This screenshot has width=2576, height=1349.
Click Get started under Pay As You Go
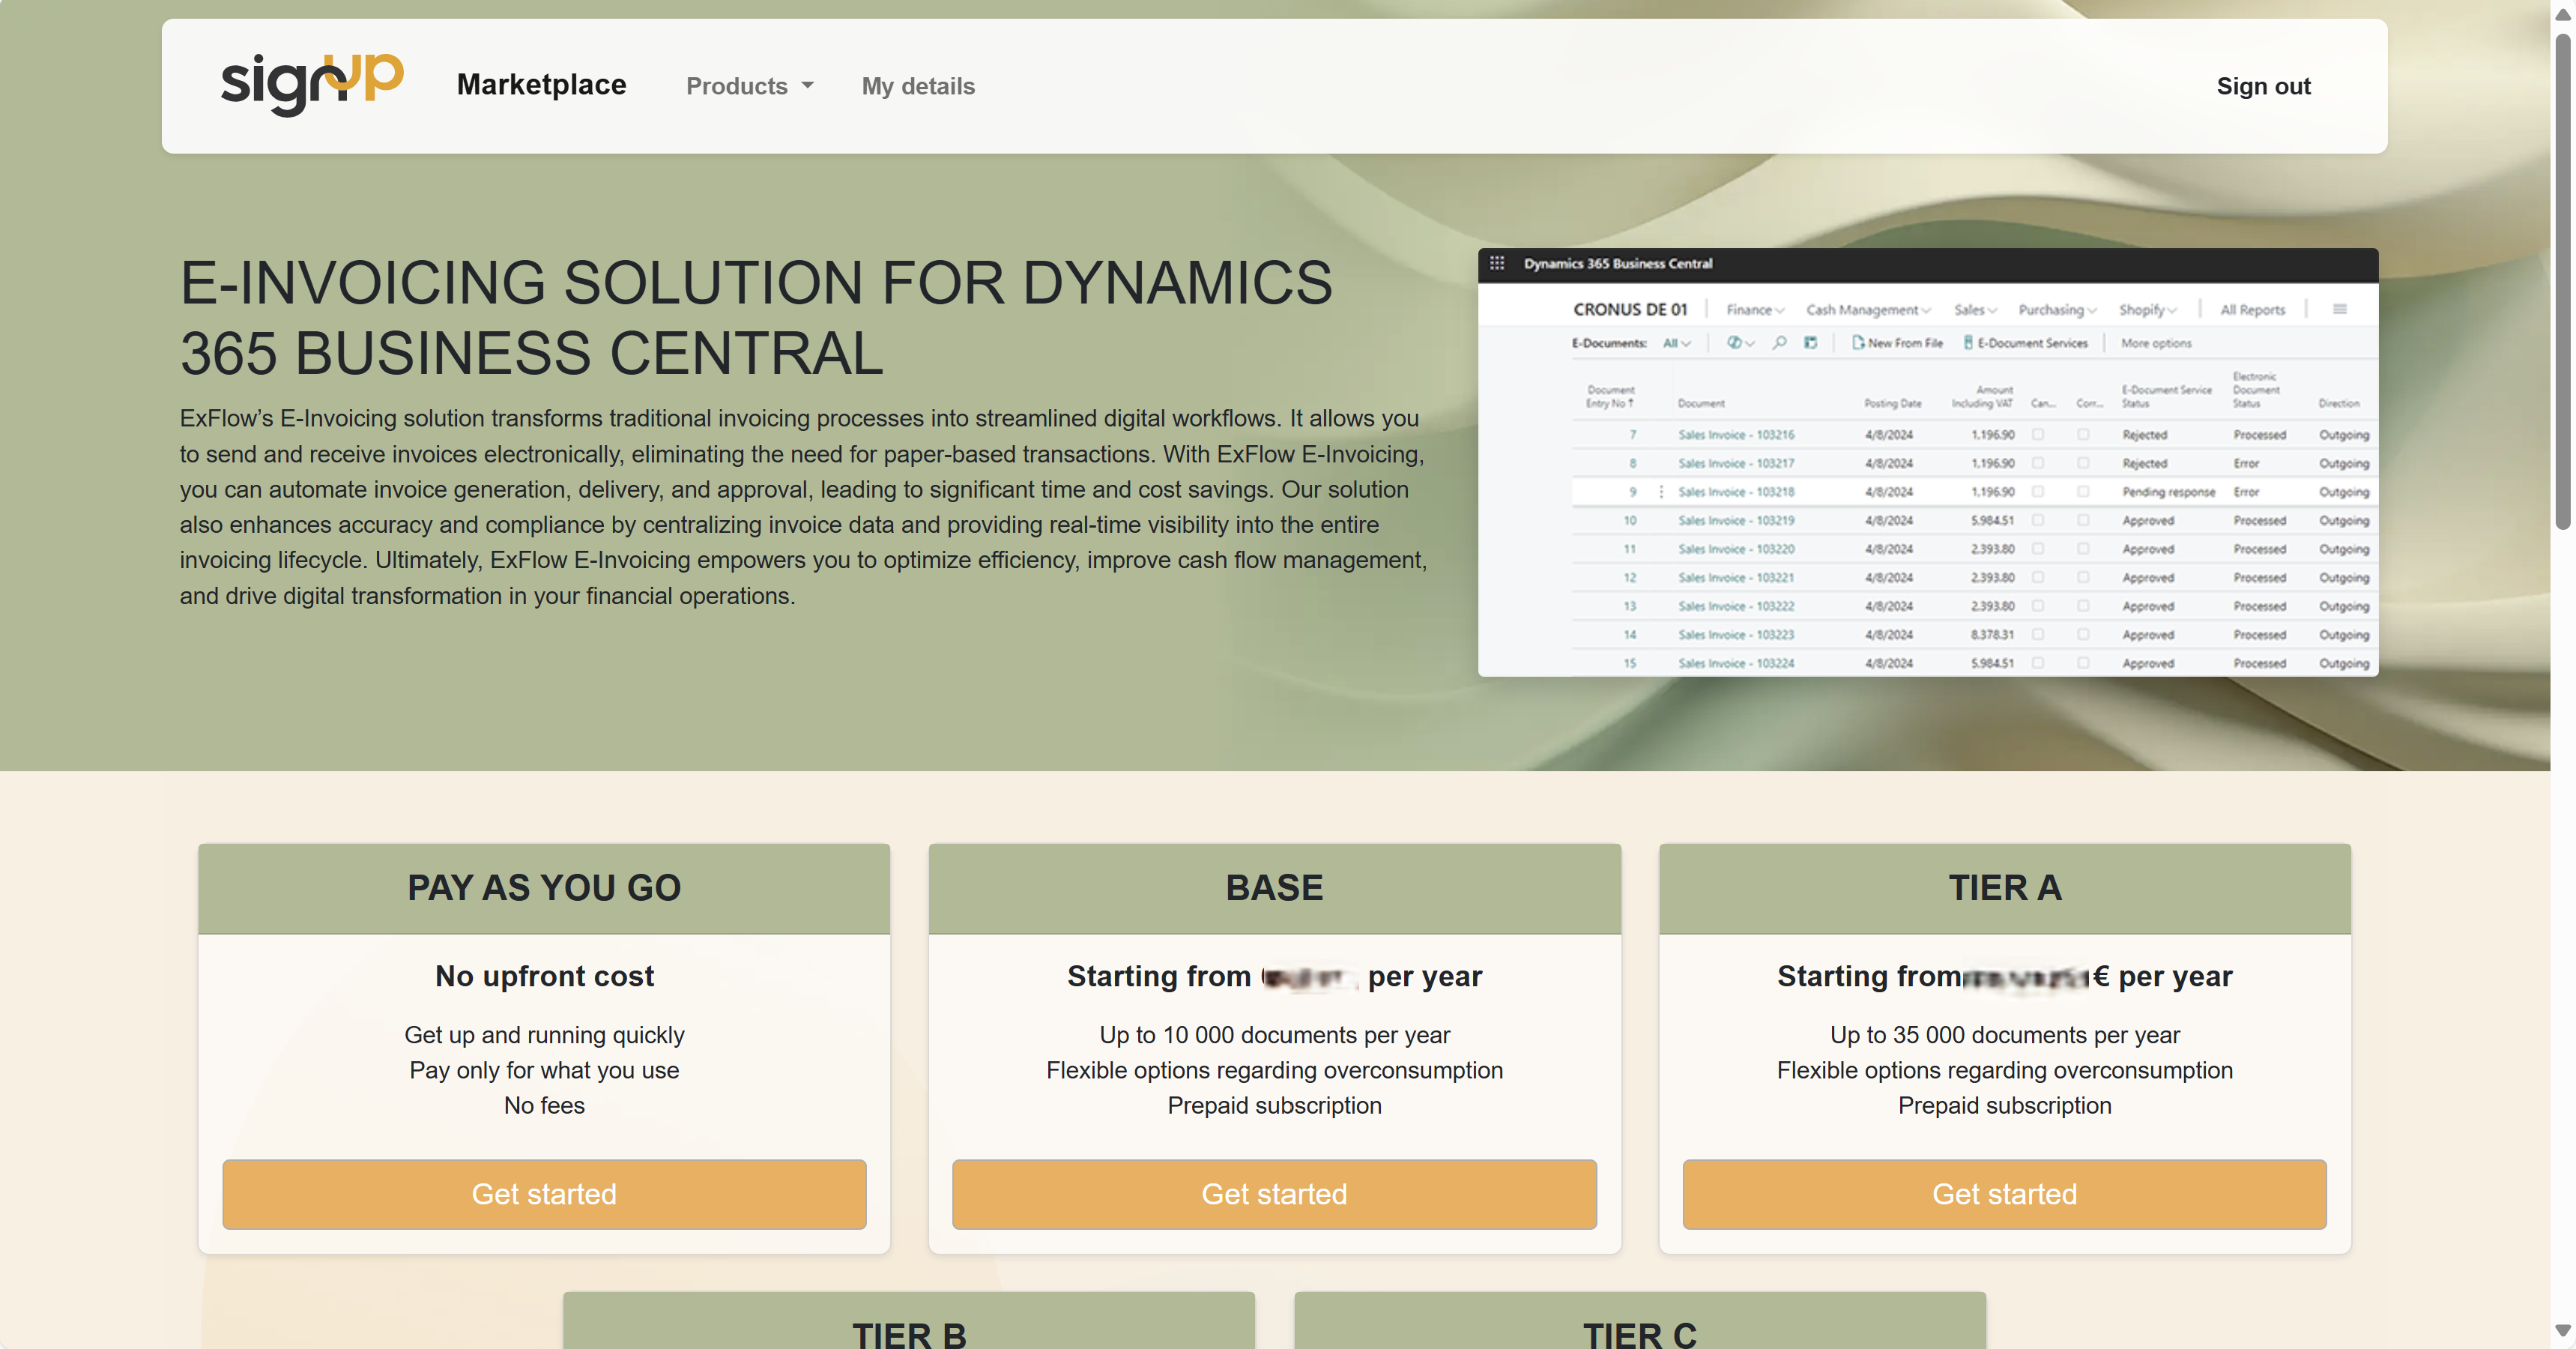(544, 1194)
